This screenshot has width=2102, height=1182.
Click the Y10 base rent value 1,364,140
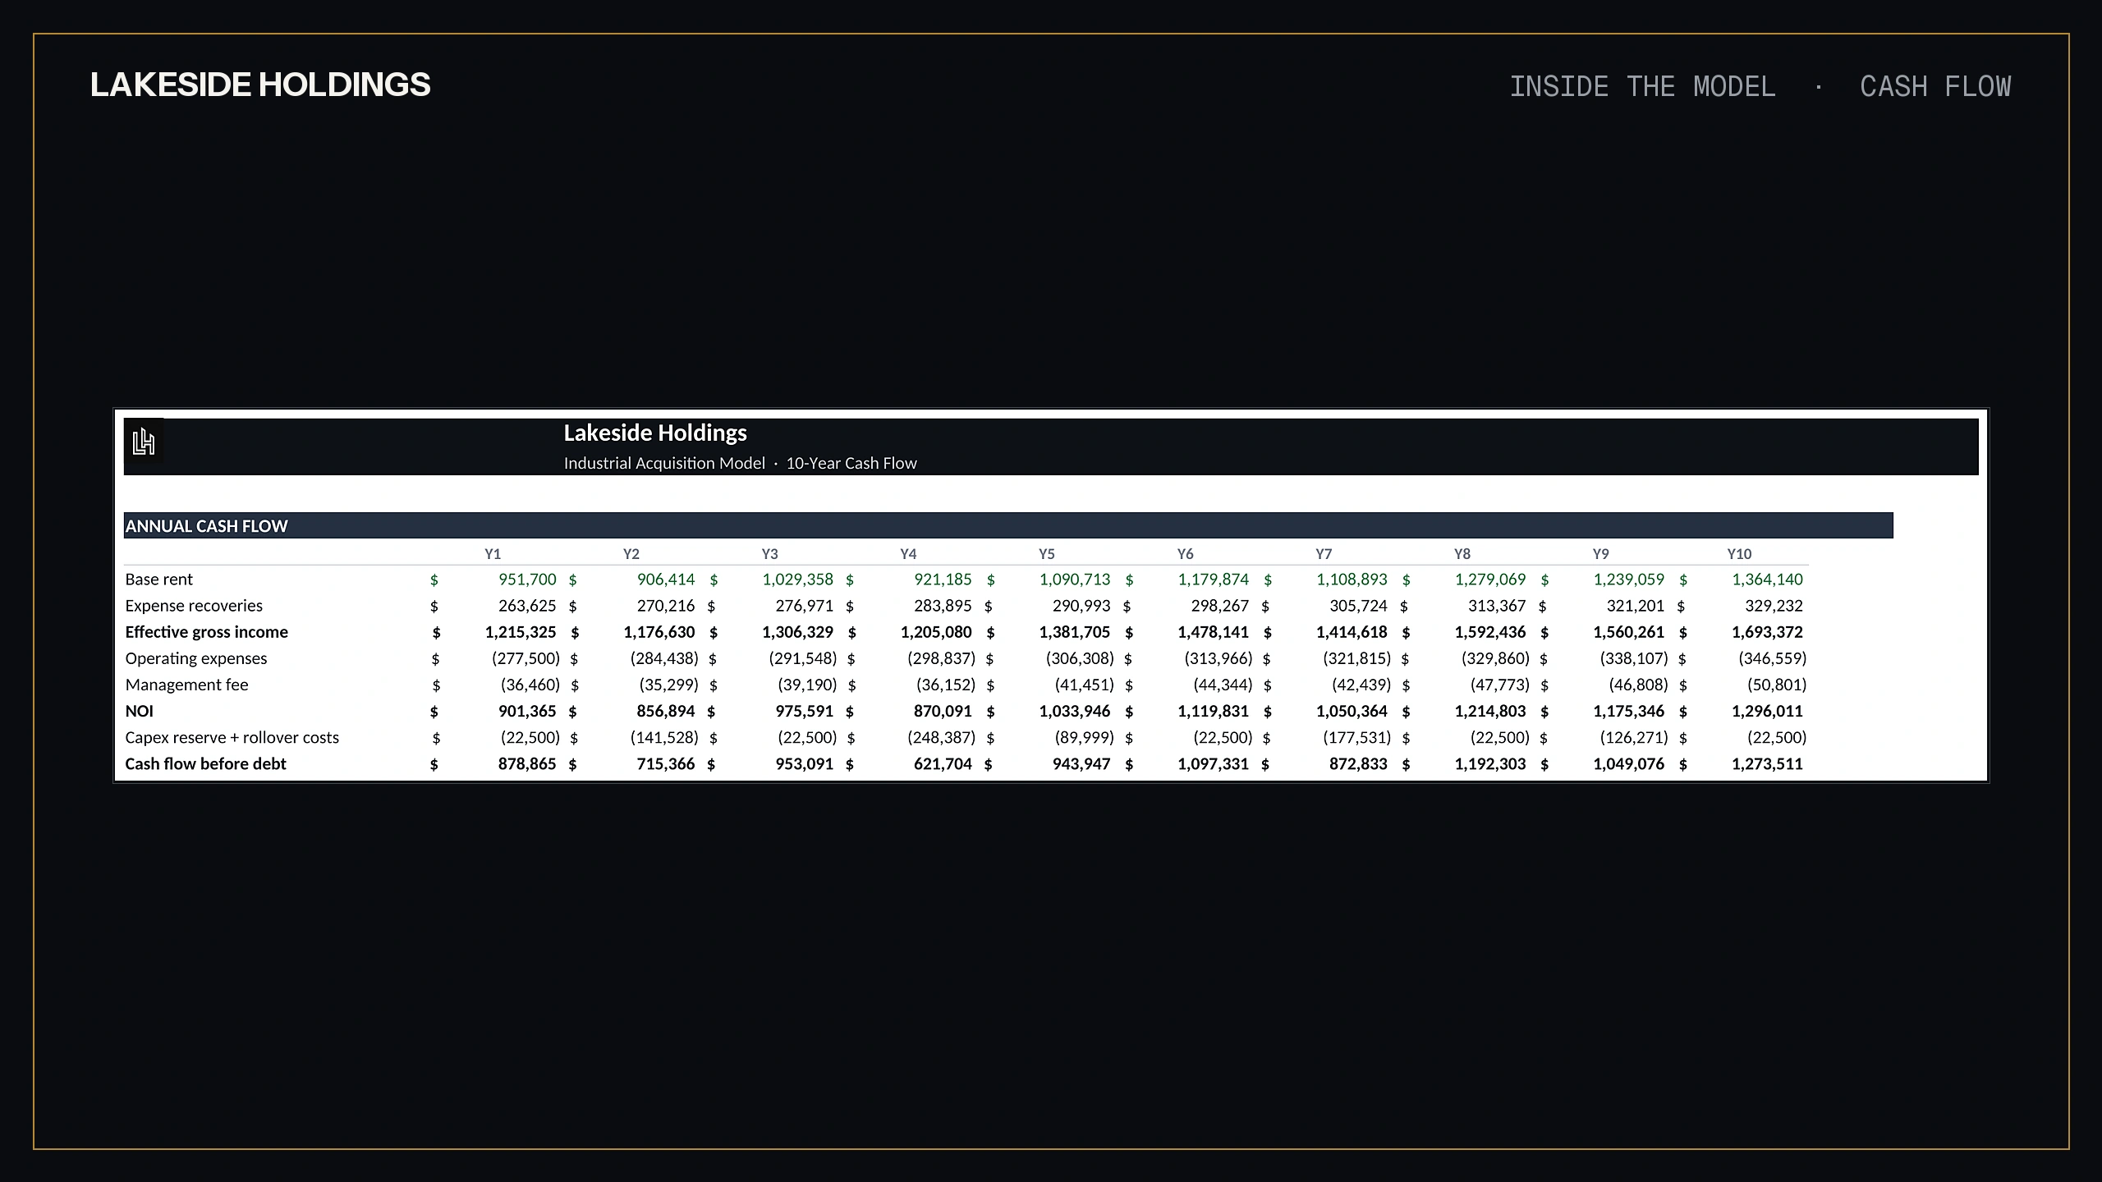(x=1767, y=580)
